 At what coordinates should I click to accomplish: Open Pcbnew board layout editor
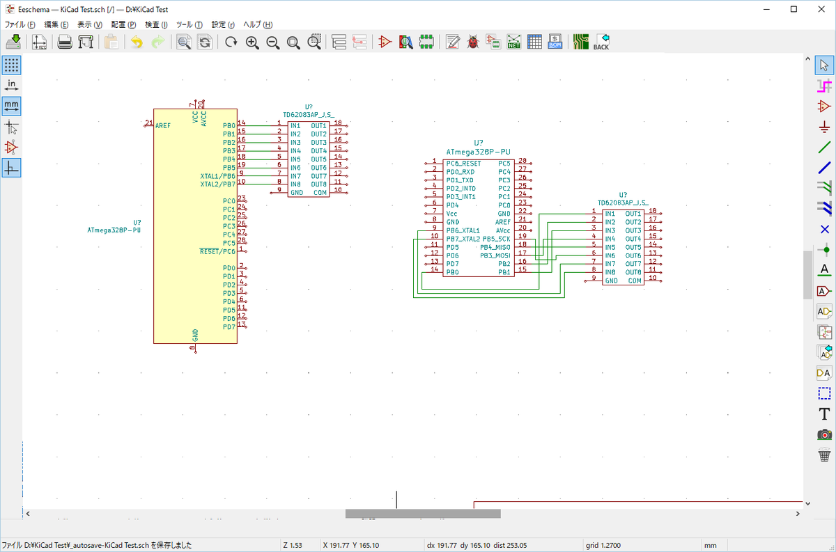click(580, 42)
